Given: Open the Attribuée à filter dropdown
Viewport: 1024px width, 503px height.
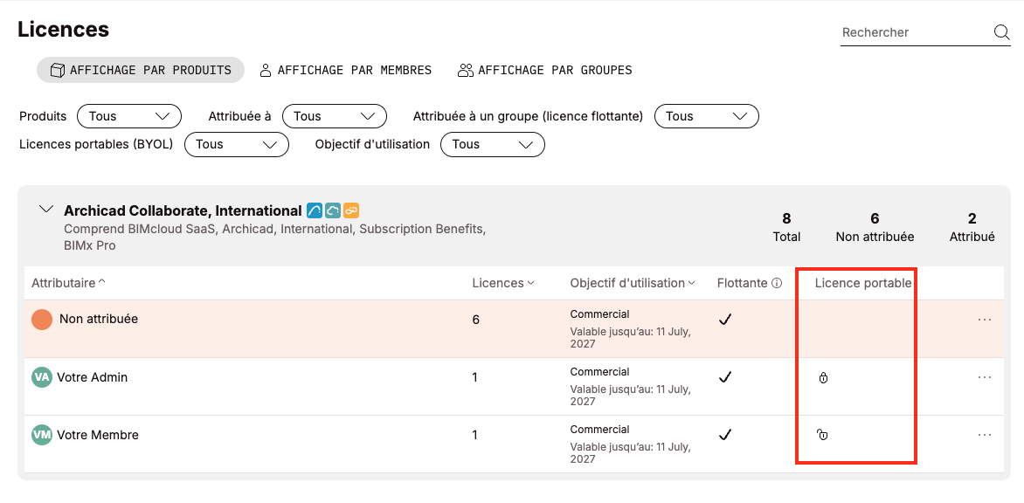Looking at the screenshot, I should point(335,116).
